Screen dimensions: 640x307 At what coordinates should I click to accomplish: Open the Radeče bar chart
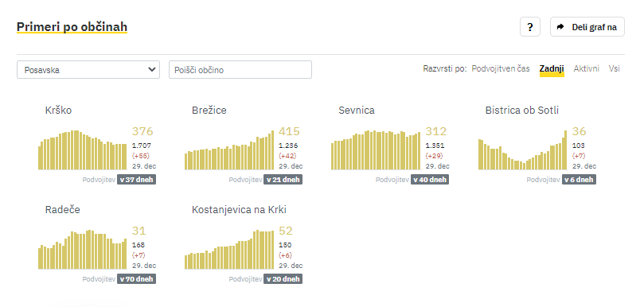pyautogui.click(x=83, y=250)
